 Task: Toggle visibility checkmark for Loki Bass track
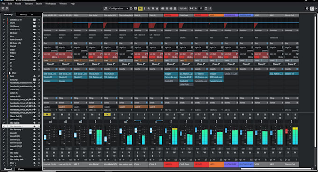[4, 20]
